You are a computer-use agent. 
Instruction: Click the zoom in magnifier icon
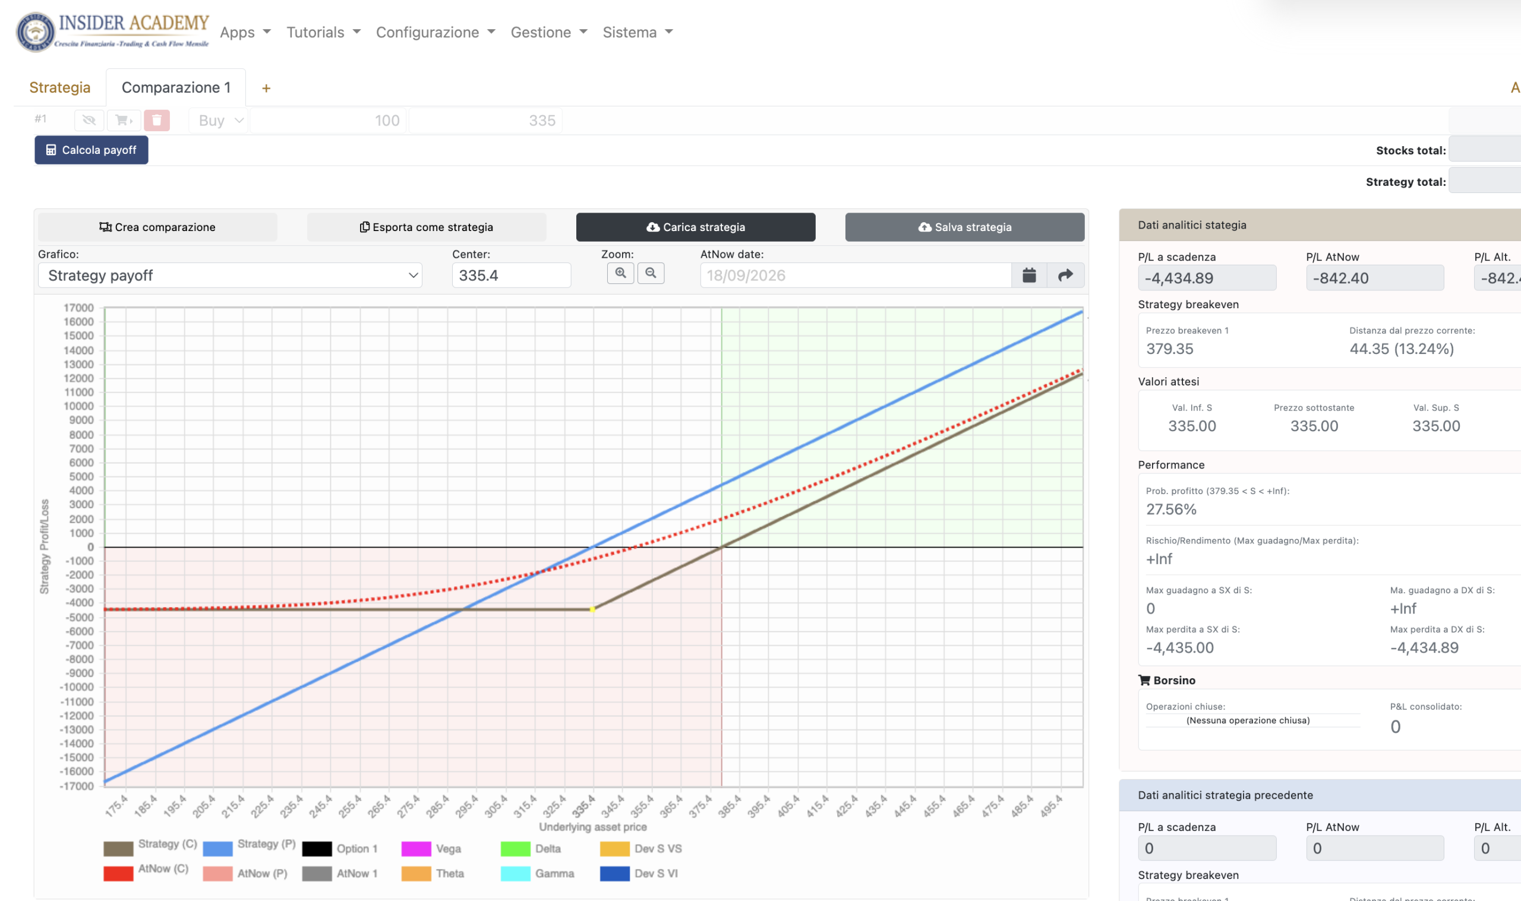pyautogui.click(x=620, y=273)
